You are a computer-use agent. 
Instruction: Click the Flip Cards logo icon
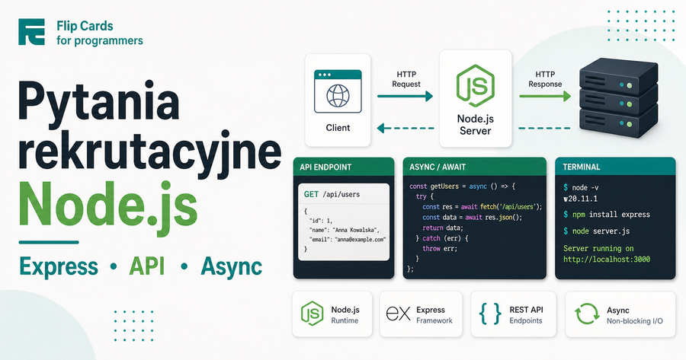(31, 32)
